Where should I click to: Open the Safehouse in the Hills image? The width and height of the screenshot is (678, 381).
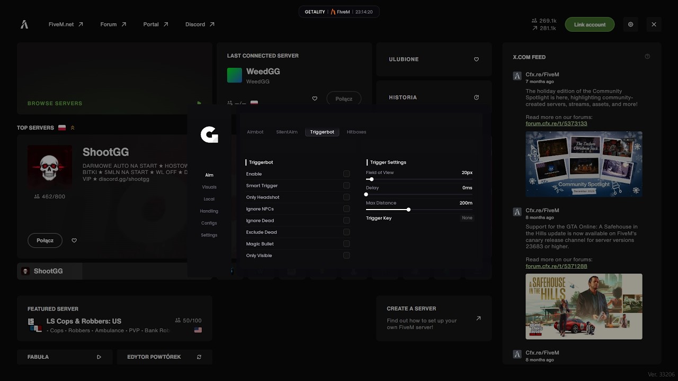point(584,306)
